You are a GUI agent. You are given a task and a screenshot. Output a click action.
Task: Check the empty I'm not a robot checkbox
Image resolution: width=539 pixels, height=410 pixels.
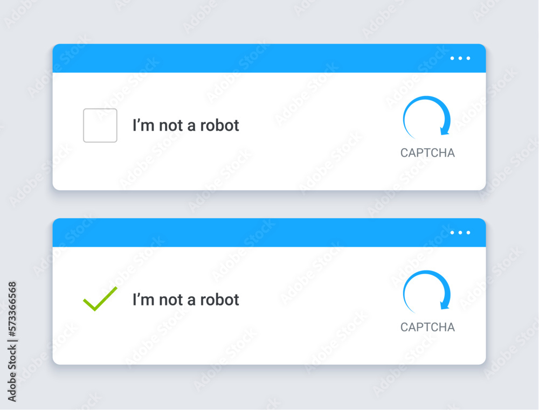100,126
